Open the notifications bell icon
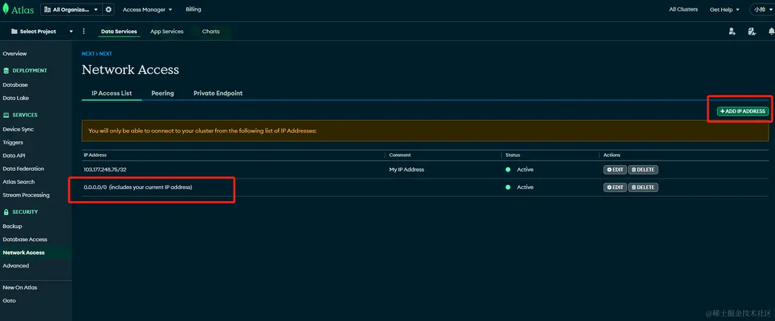 tap(771, 32)
